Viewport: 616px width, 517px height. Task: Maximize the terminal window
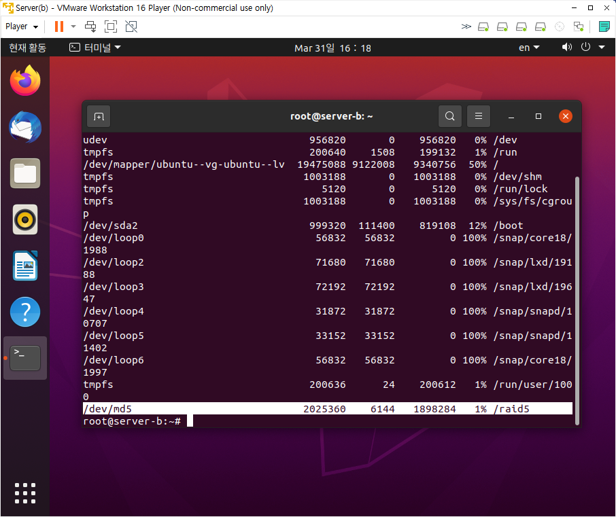(538, 116)
